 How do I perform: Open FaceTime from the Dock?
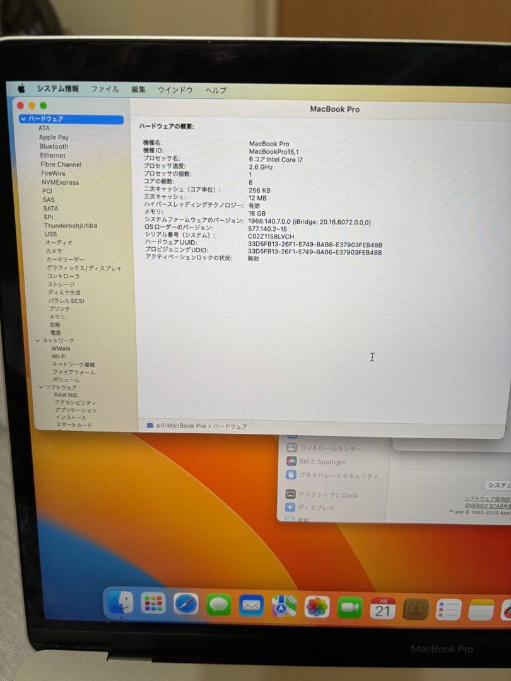point(349,608)
